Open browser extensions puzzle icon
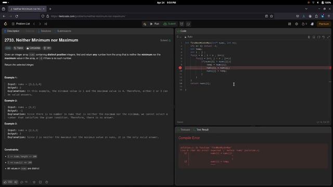The height and width of the screenshot is (187, 333). 316,16
